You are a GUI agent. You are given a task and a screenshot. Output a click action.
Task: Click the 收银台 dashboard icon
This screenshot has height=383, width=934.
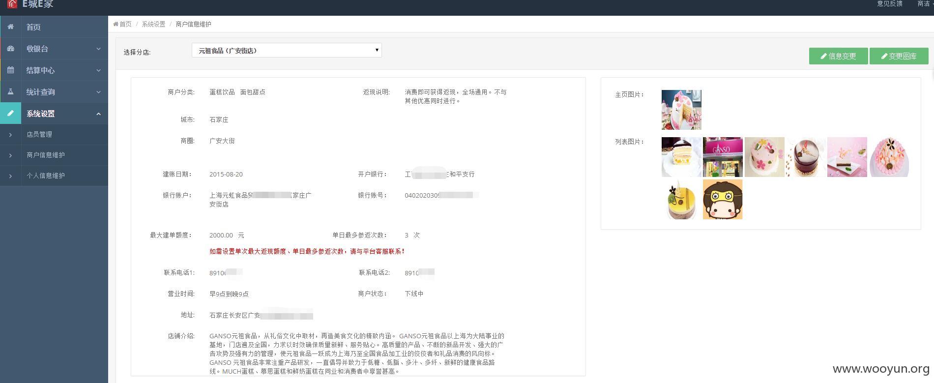(x=10, y=49)
